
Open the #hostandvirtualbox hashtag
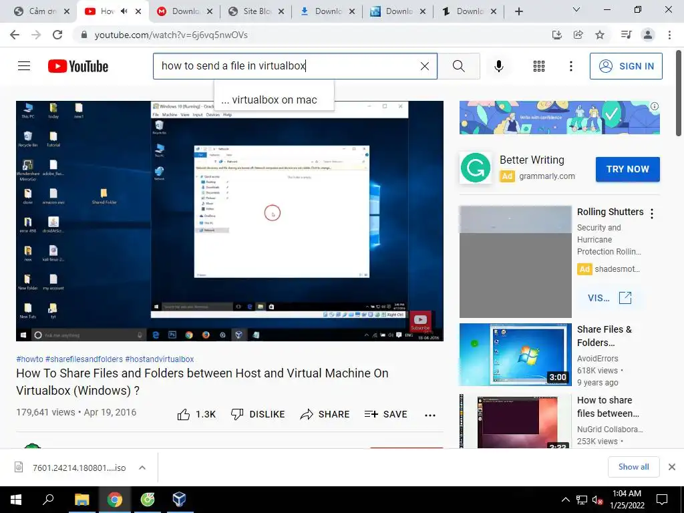(159, 359)
